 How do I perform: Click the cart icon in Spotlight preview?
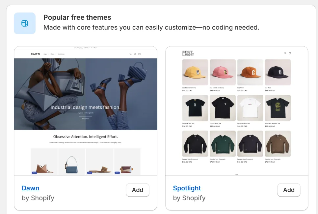pos(290,53)
